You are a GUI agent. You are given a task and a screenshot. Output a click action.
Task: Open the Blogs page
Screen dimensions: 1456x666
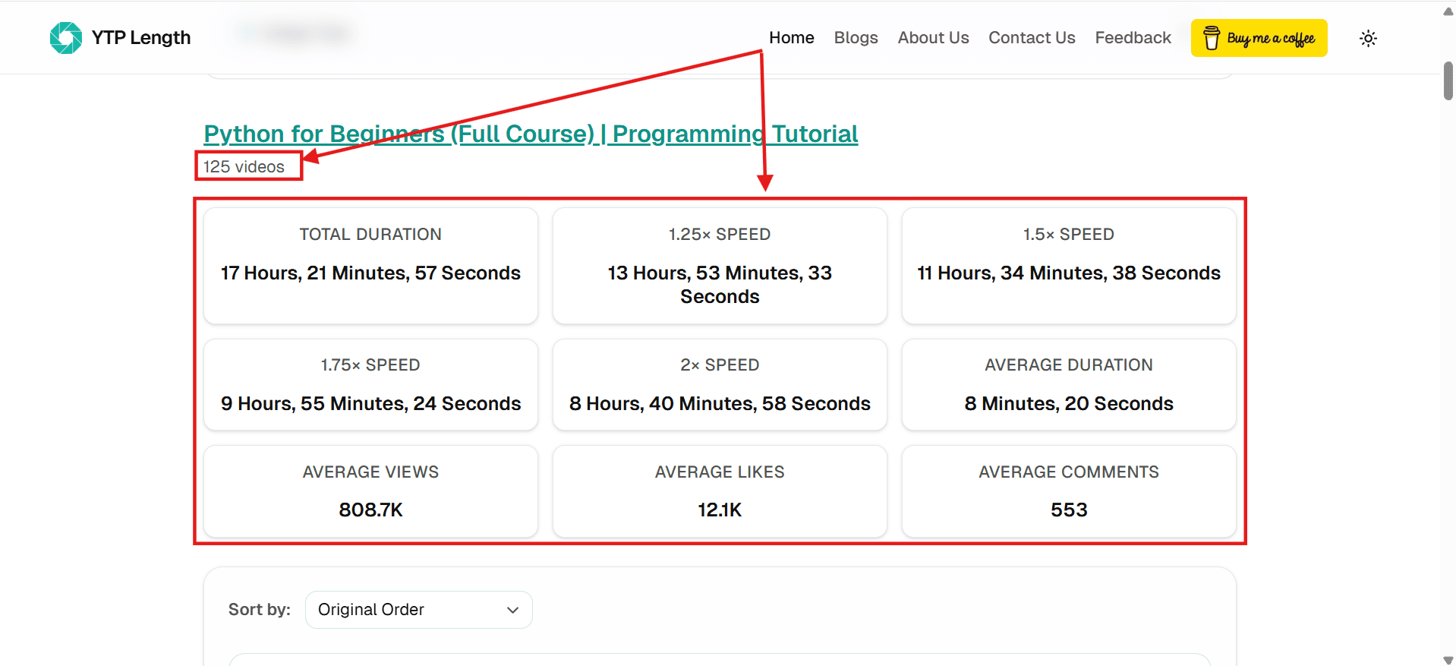click(x=856, y=38)
